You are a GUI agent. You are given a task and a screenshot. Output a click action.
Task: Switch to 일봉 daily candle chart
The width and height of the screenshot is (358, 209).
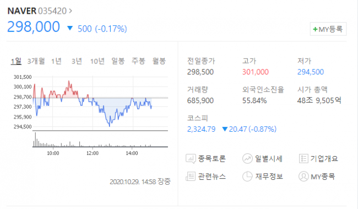point(118,61)
